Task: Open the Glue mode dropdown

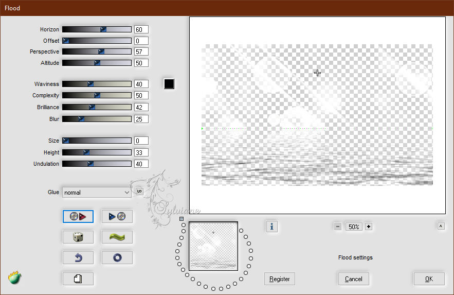Action: point(97,193)
